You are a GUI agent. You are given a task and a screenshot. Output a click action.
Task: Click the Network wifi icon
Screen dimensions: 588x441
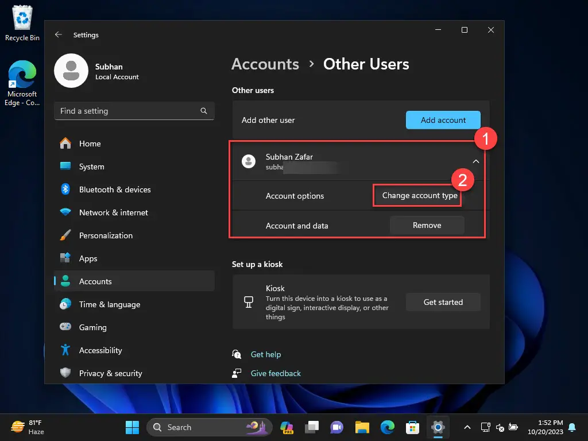coord(65,212)
